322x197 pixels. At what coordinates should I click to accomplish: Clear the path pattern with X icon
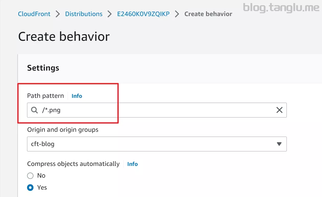tap(279, 110)
